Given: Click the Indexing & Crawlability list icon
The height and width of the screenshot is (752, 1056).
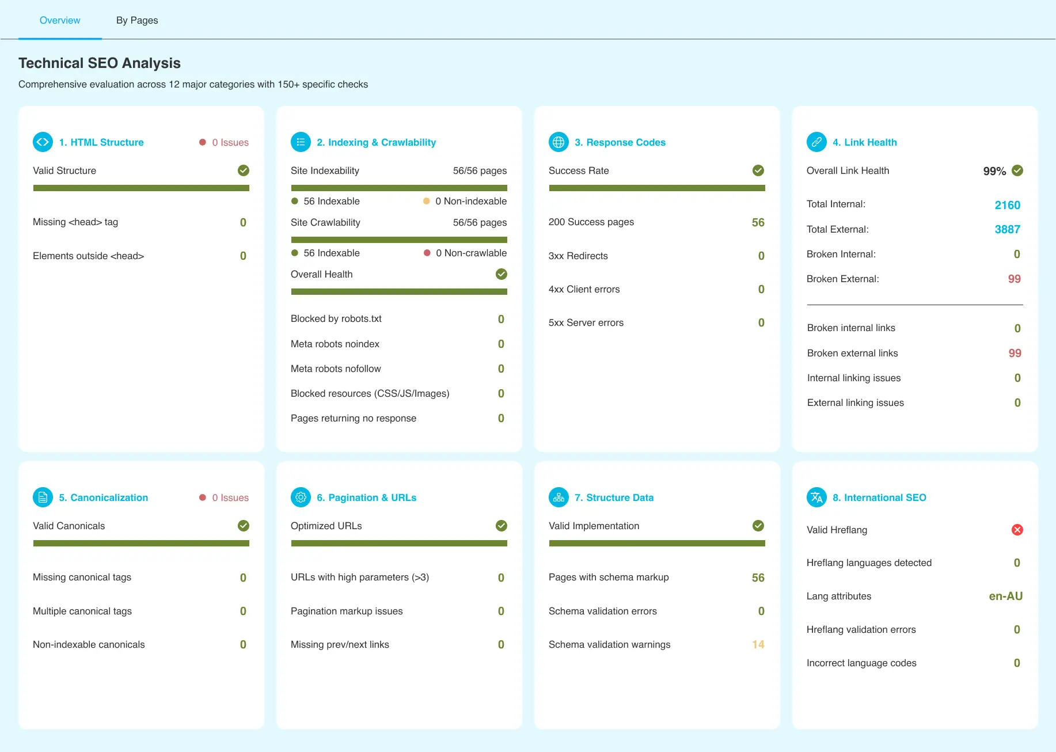Looking at the screenshot, I should (301, 142).
